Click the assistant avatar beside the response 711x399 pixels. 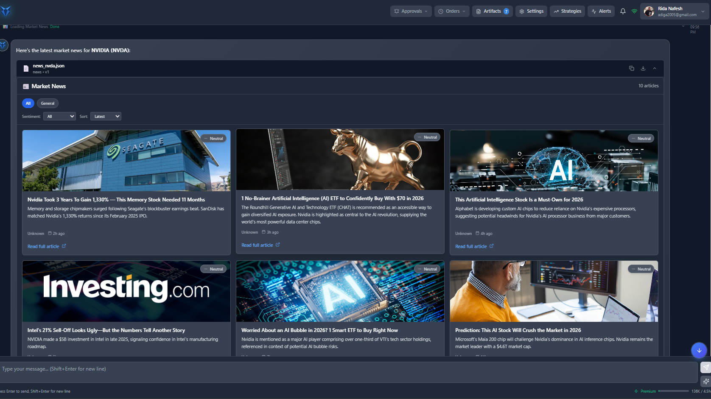3,45
